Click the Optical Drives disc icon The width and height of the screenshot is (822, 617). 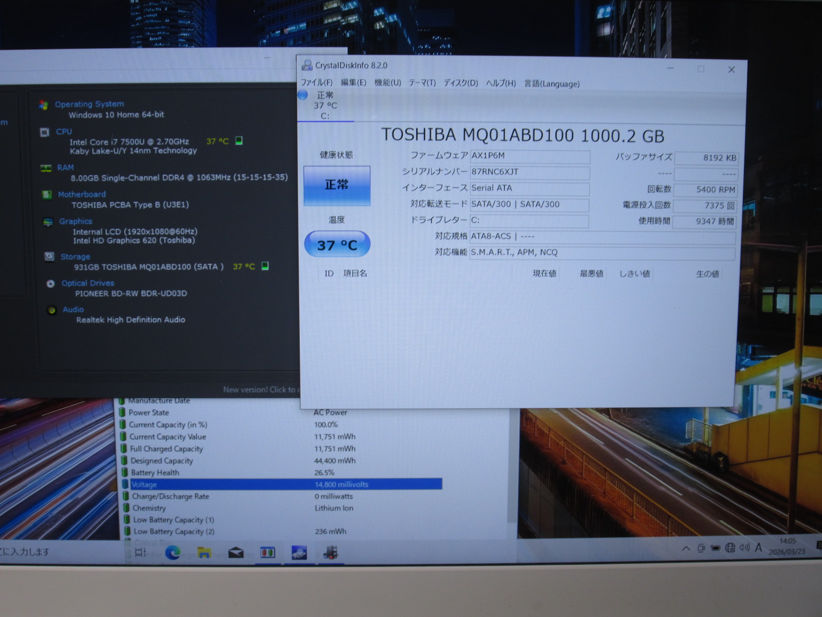[x=50, y=284]
